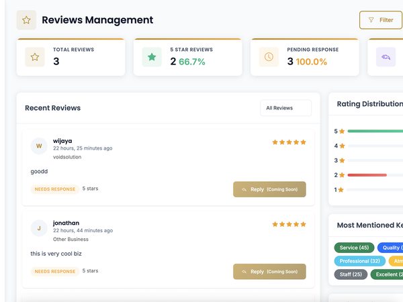Reply to jonathan's review
Viewport: 403px width, 302px height.
click(269, 271)
